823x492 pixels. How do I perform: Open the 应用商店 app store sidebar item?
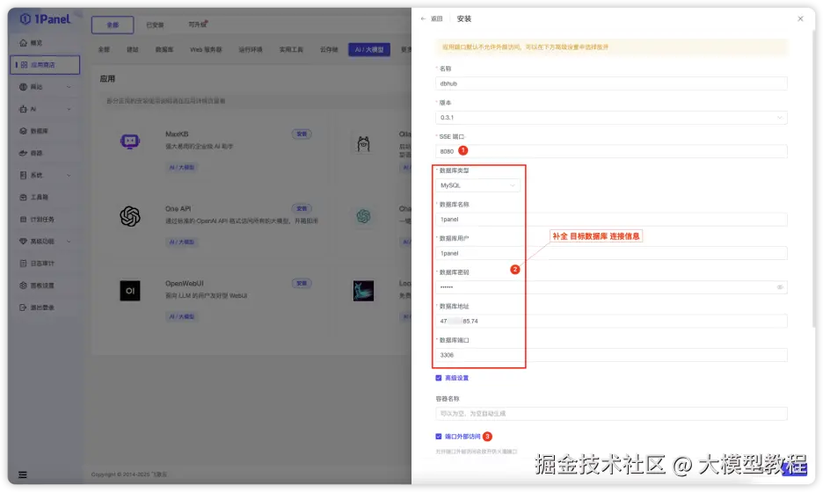pos(45,64)
